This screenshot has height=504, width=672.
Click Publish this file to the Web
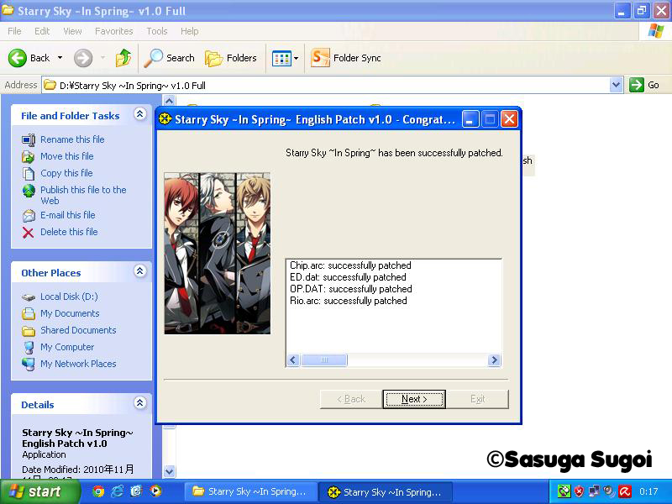83,195
